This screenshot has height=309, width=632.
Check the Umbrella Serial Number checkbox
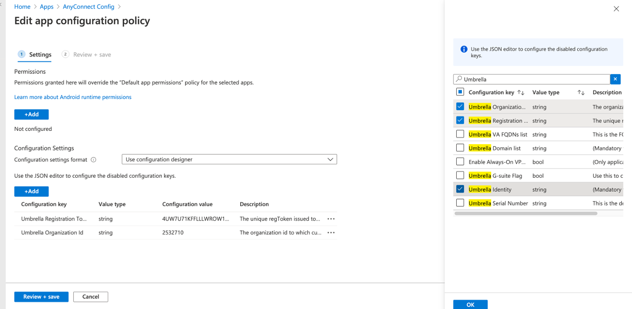pyautogui.click(x=460, y=203)
